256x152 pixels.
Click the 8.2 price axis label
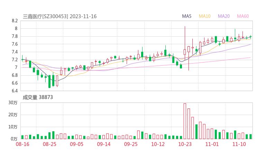[15, 21]
